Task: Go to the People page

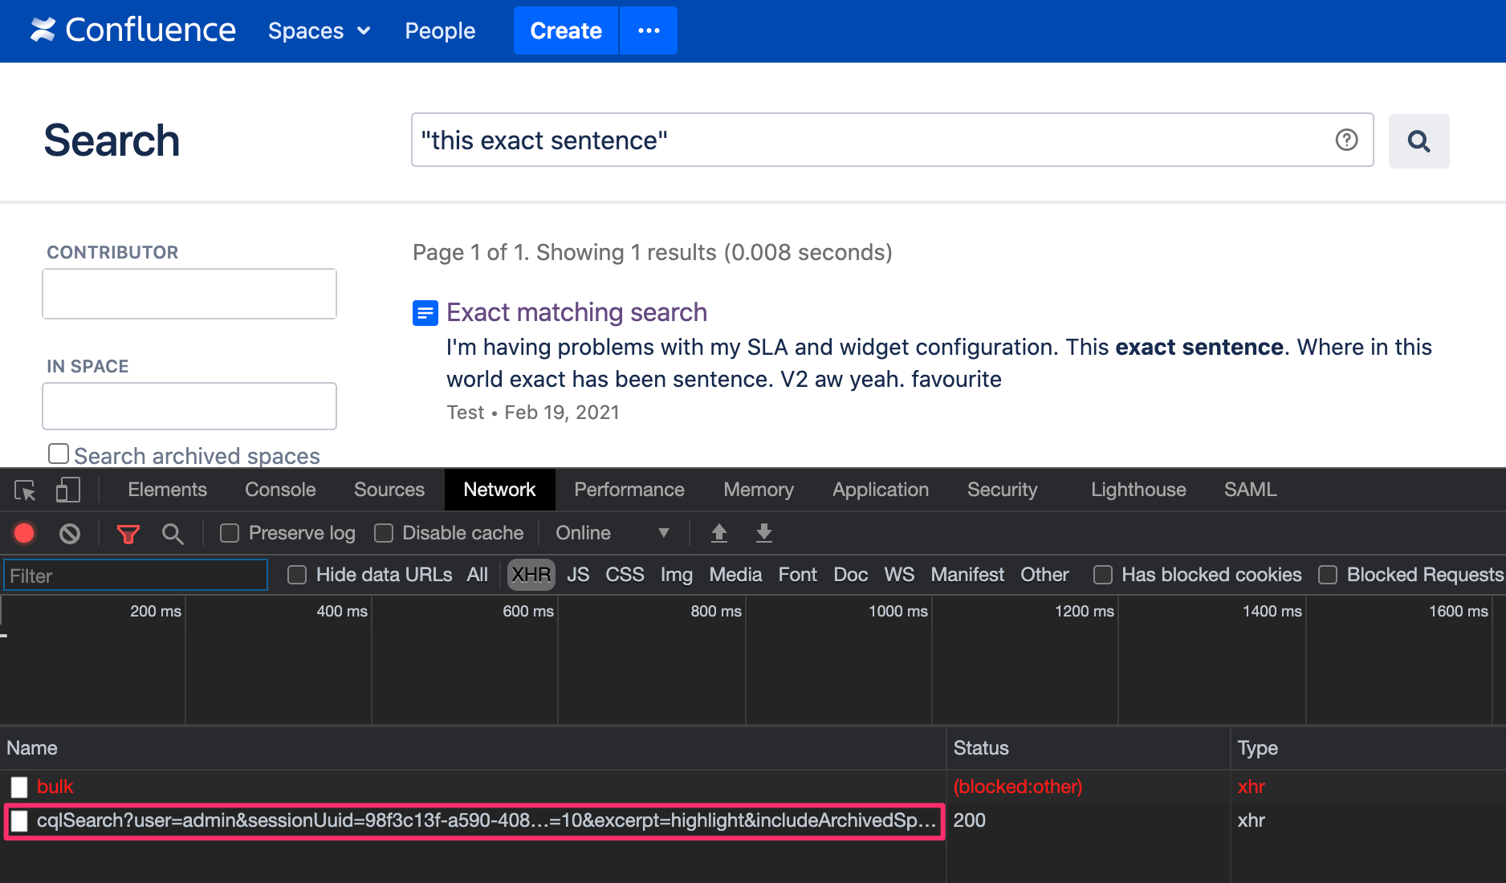Action: (440, 31)
